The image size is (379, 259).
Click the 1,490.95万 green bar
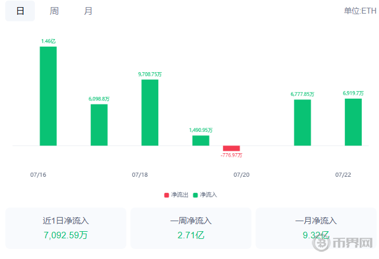click(201, 141)
